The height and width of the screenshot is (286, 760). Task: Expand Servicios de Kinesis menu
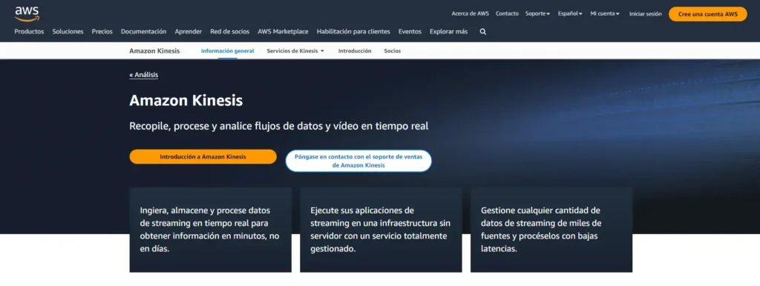295,51
